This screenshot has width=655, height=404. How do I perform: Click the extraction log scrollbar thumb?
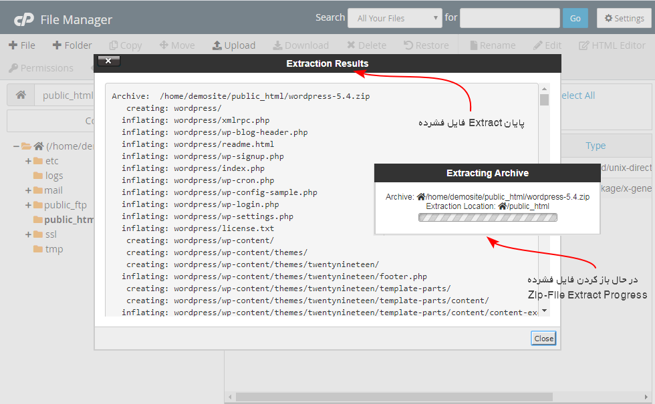pyautogui.click(x=544, y=100)
